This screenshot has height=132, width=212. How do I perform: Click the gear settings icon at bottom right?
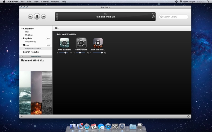188,116
